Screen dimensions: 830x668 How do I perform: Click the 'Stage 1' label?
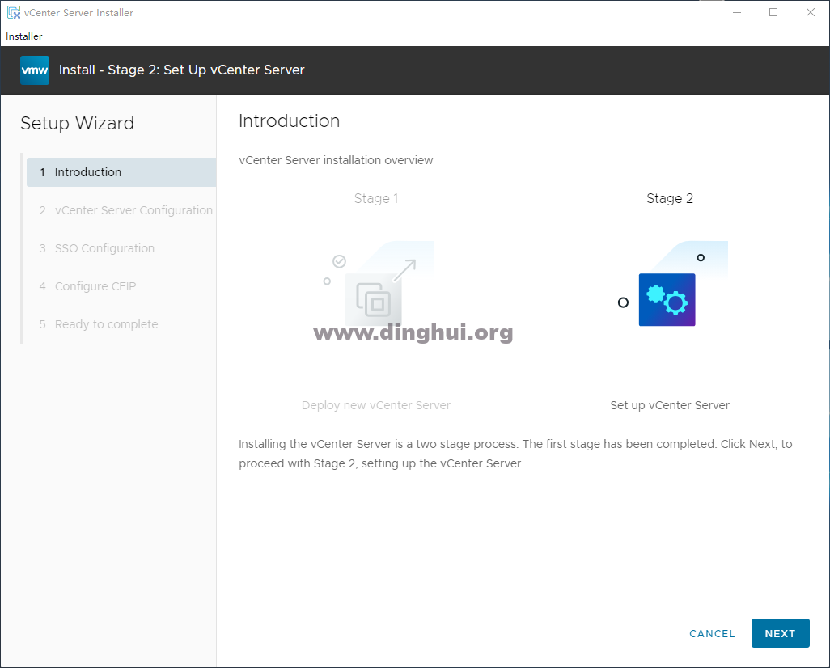point(376,198)
